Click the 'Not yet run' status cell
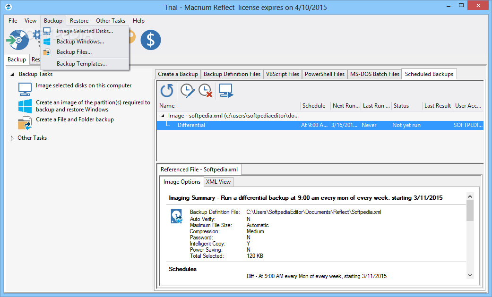Screen dimensions: 492x297 coord(406,125)
